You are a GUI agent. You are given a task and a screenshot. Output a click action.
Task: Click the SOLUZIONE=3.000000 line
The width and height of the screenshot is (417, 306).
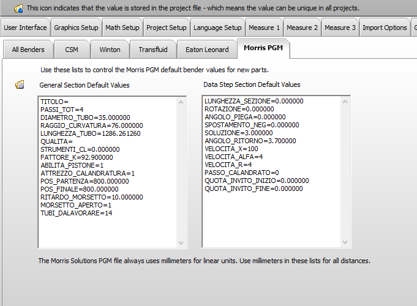[x=239, y=133]
